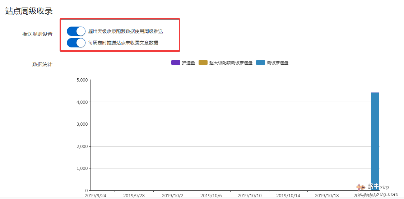Image resolution: width=404 pixels, height=199 pixels.
Task: Click the 2019/10/18 x-axis date label
Action: point(327,195)
